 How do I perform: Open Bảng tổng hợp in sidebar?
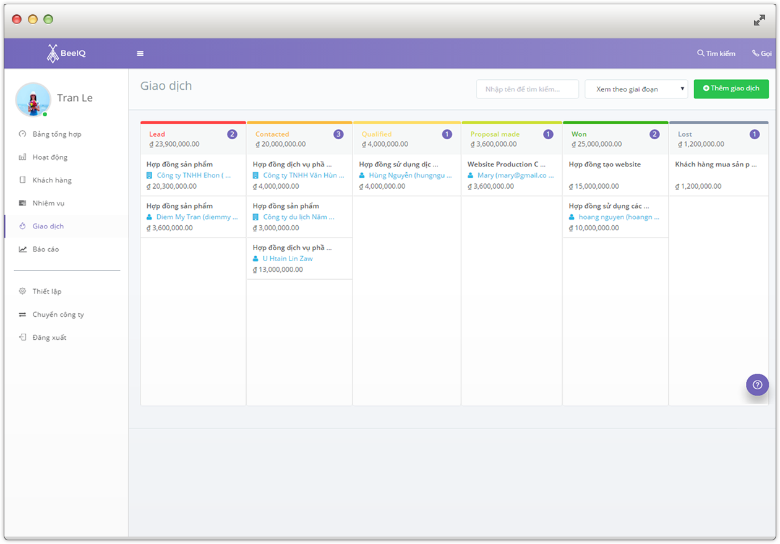click(x=56, y=134)
